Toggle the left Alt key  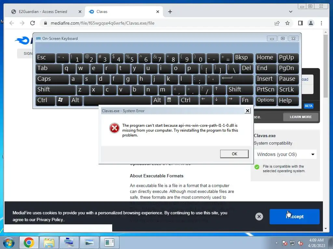point(76,101)
